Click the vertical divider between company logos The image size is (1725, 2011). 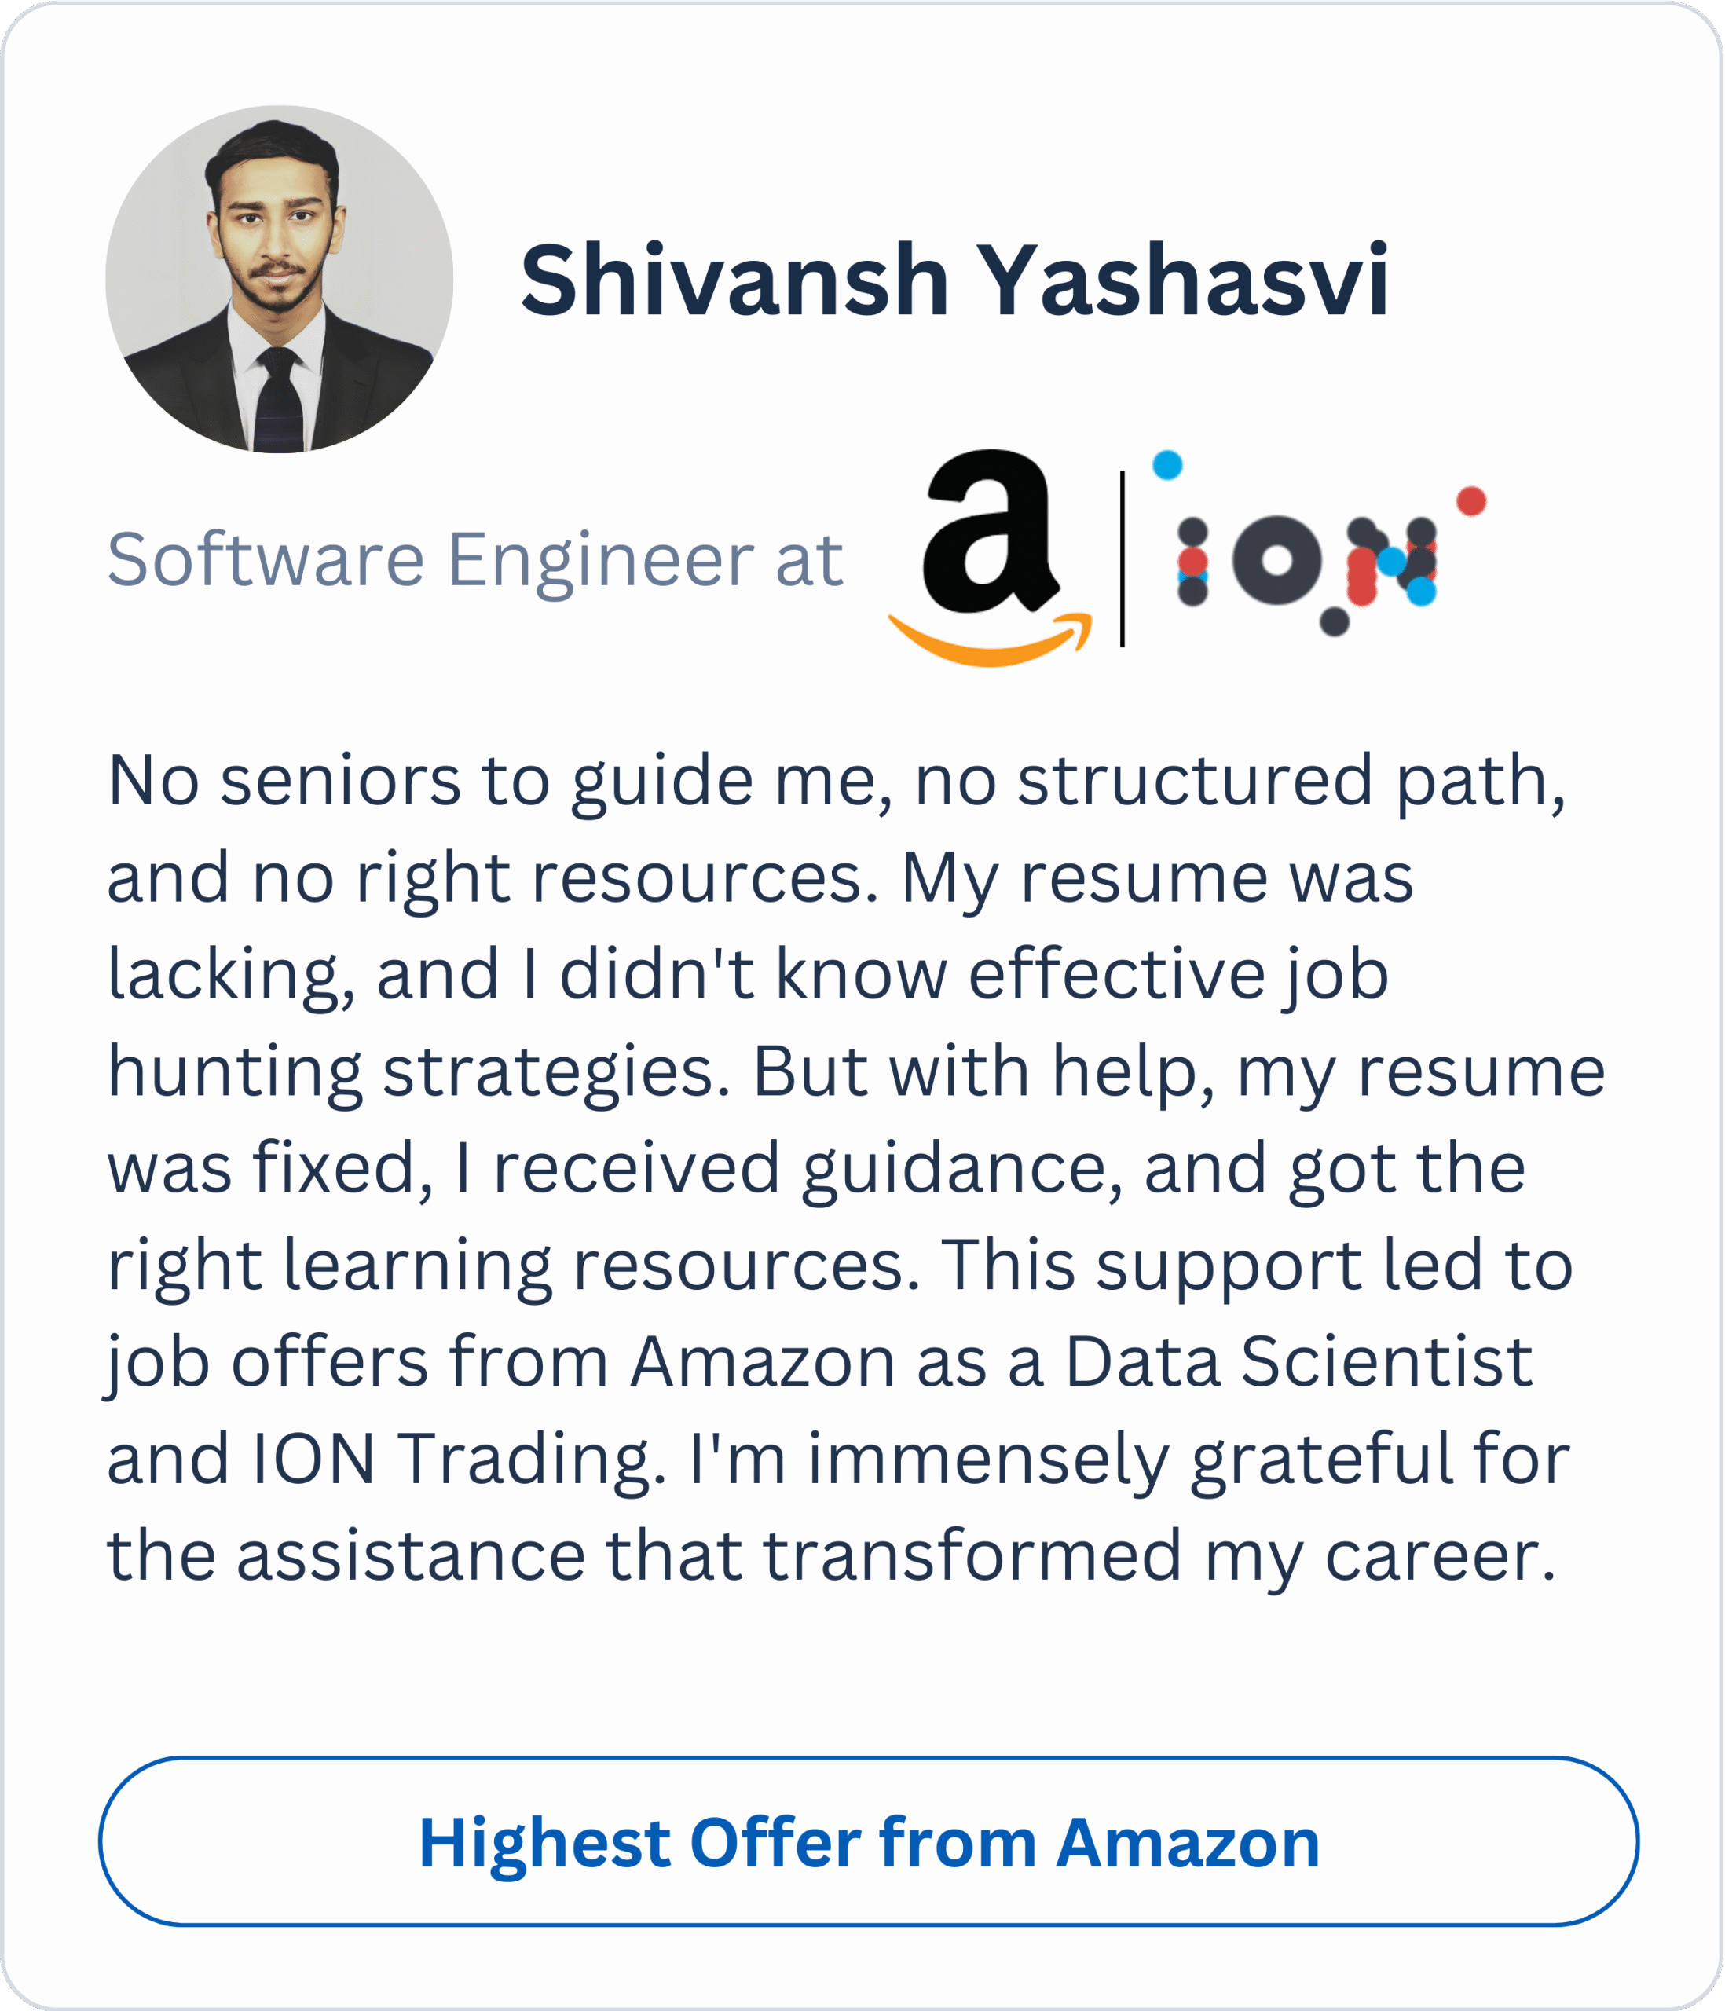(1123, 559)
